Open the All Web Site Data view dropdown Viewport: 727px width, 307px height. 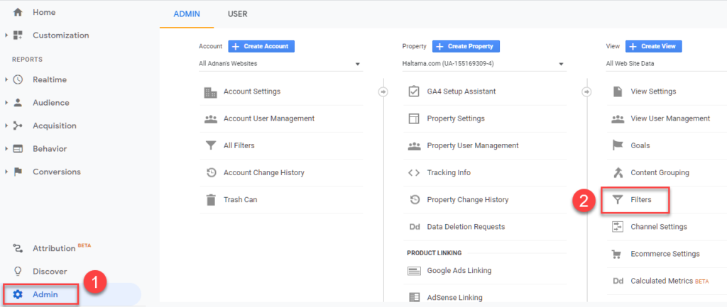(x=666, y=64)
